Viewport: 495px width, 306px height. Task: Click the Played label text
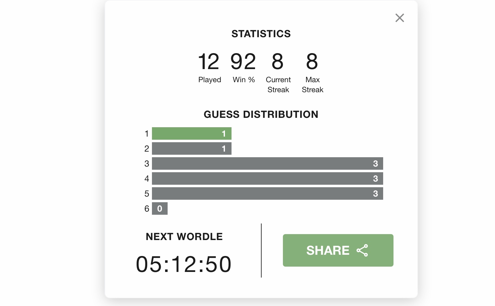[210, 80]
